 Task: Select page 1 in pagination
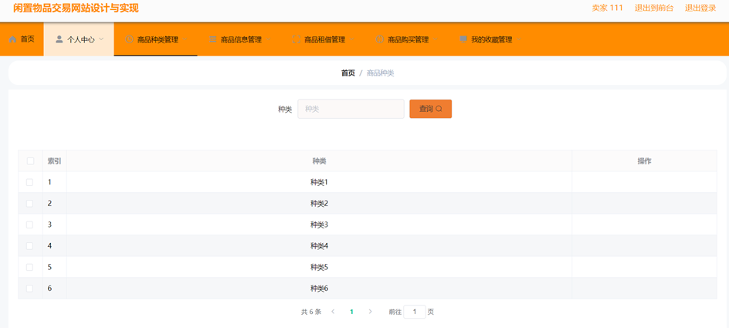click(x=351, y=312)
